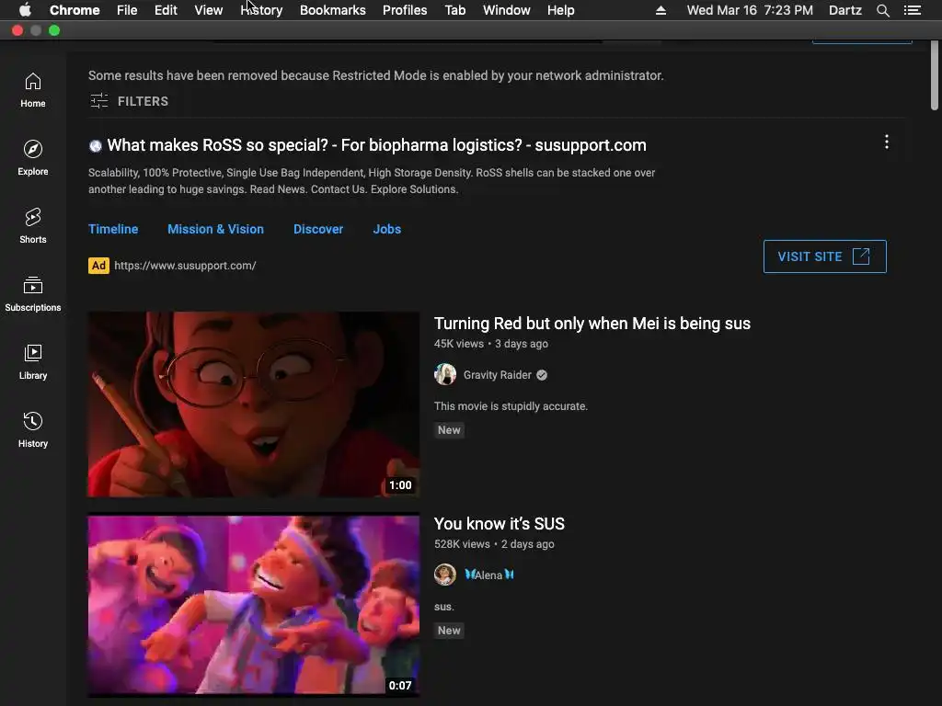This screenshot has width=942, height=706.
Task: Click the New badge under Alena video
Action: pyautogui.click(x=449, y=631)
